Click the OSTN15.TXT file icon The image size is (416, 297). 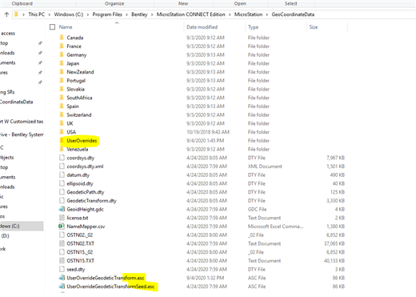62,260
